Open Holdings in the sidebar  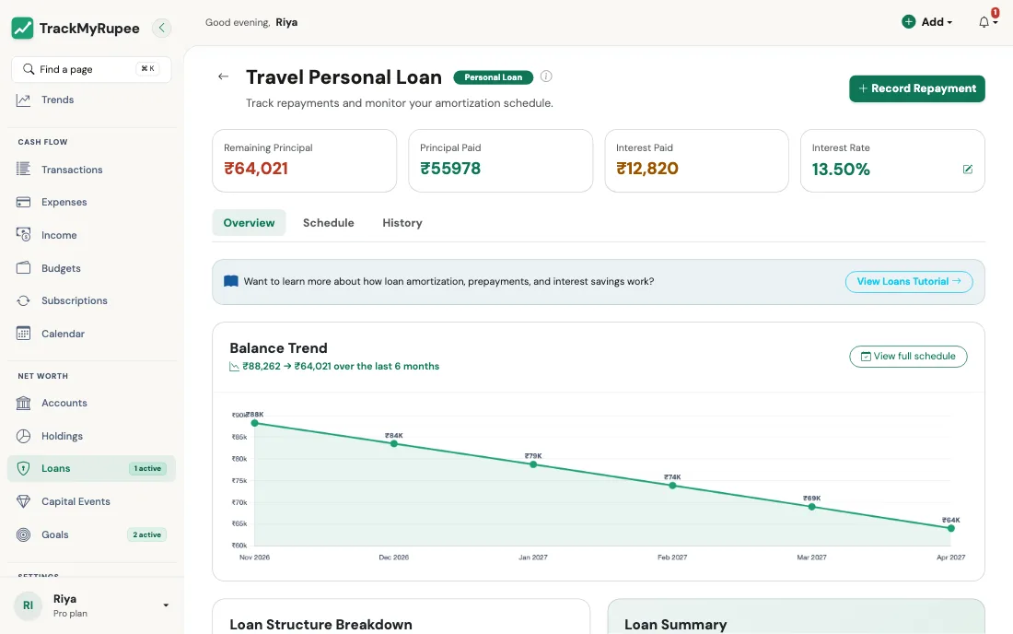coord(92,436)
